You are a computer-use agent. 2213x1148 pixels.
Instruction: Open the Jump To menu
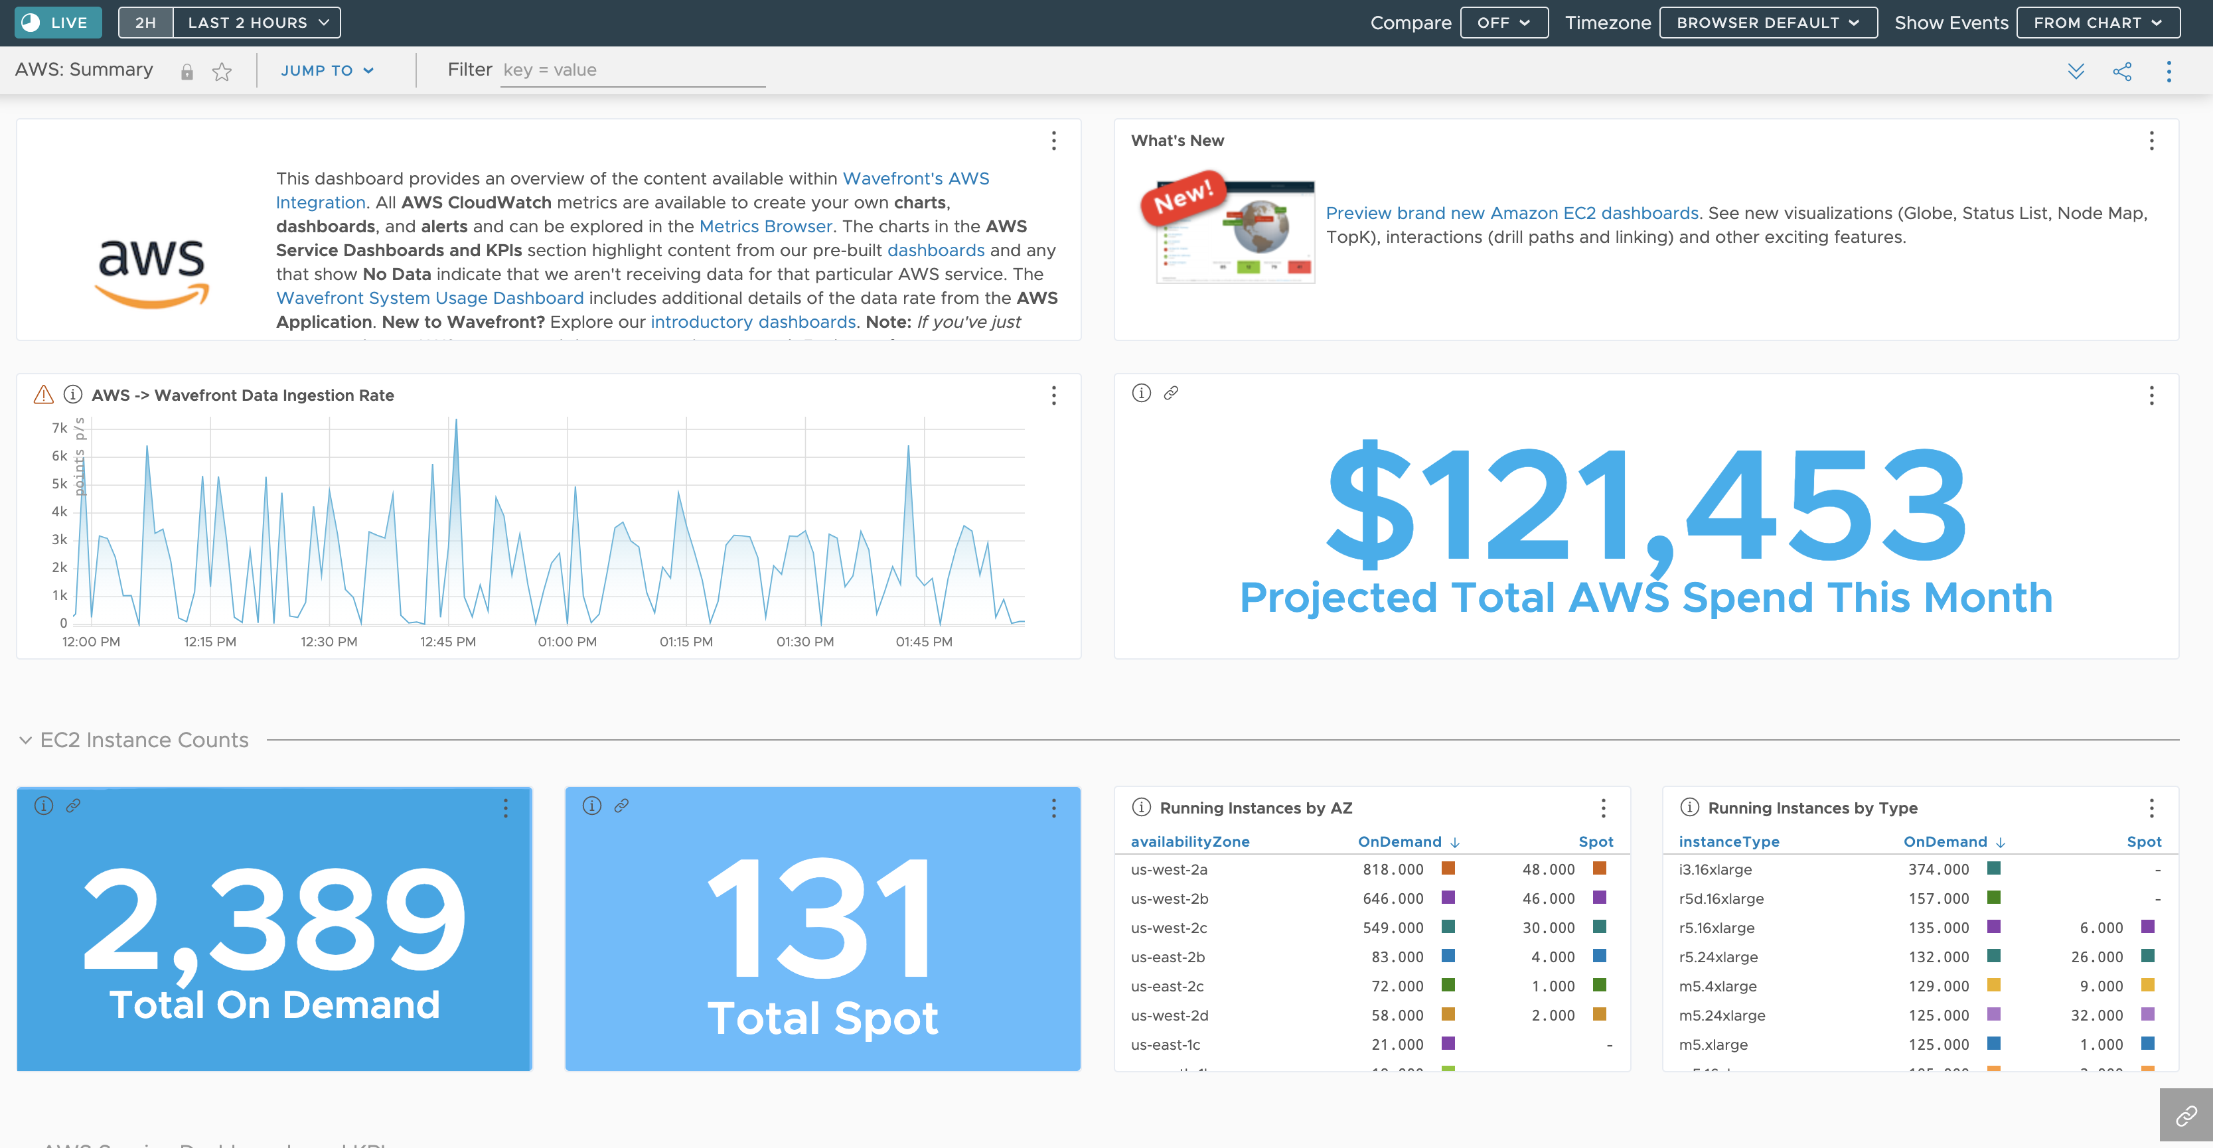[327, 70]
